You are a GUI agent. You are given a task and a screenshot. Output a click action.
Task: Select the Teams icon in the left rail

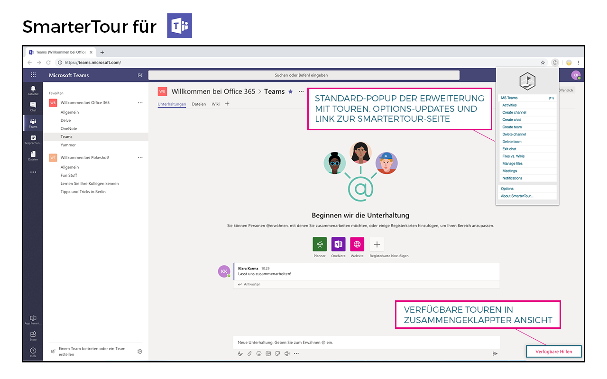tap(33, 123)
